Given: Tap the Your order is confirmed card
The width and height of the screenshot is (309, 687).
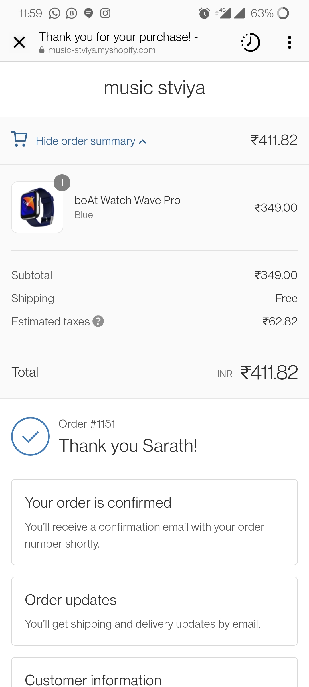Looking at the screenshot, I should tap(154, 522).
